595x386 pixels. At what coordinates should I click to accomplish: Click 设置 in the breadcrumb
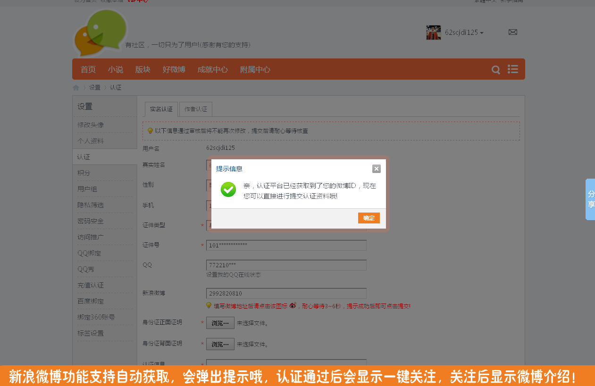[x=95, y=88]
